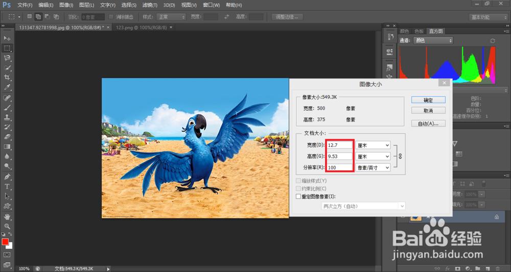Switch to 色板 panel tab
Image resolution: width=511 pixels, height=272 pixels.
(x=419, y=31)
